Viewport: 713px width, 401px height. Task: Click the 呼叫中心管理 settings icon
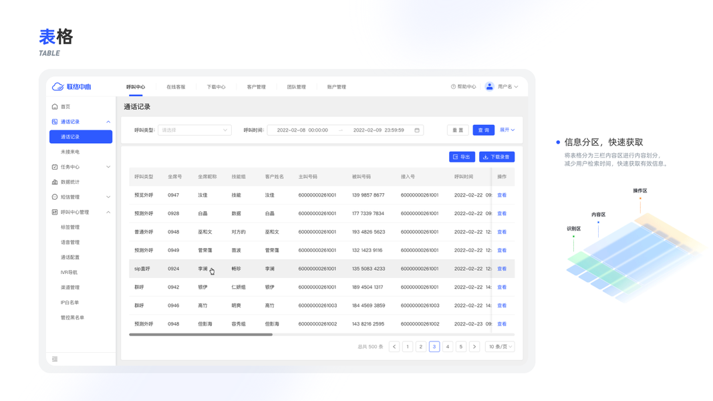click(x=55, y=212)
